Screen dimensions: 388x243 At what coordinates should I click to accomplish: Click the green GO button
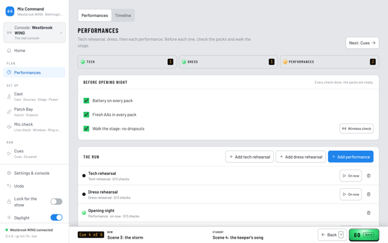coord(364,234)
